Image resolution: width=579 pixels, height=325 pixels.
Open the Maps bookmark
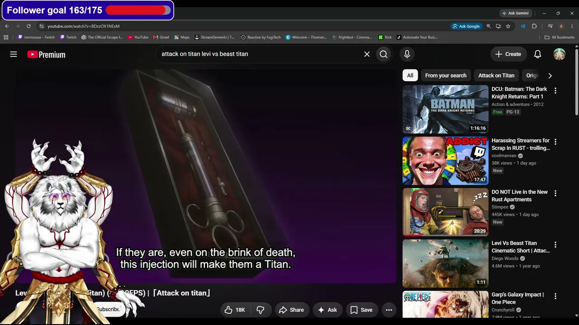point(182,37)
